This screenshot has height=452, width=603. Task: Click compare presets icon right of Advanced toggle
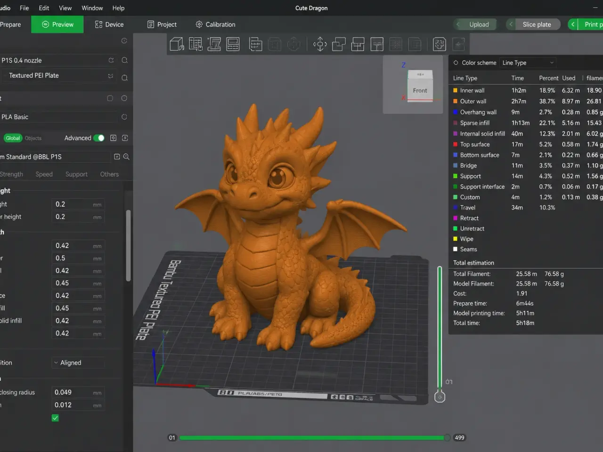(x=113, y=138)
